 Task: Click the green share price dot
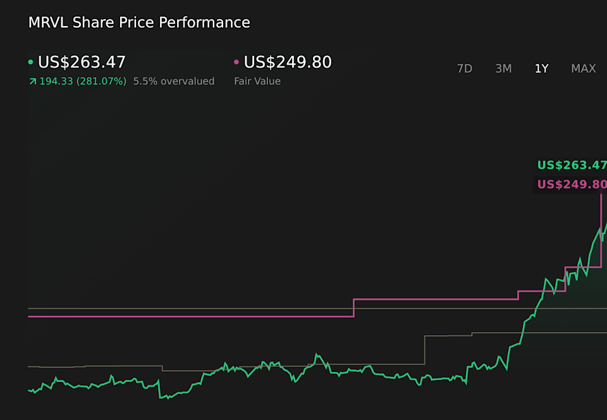point(30,62)
